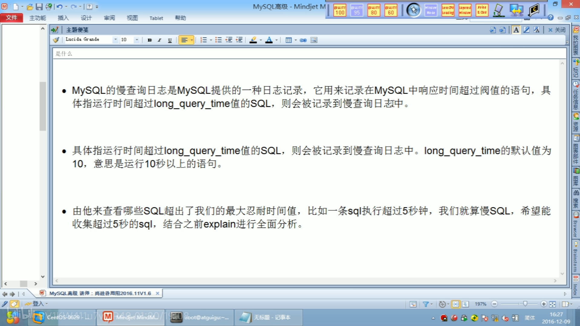
Task: Click the topic notes icon beside 主题便笺
Action: [x=55, y=30]
